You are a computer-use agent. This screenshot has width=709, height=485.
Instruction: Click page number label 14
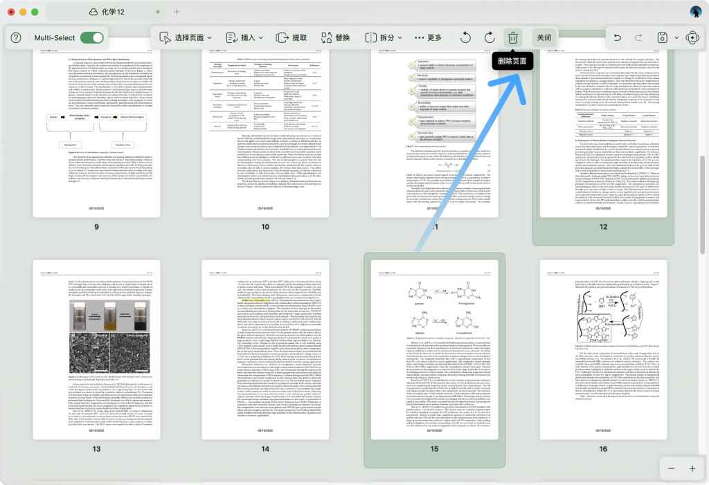265,449
